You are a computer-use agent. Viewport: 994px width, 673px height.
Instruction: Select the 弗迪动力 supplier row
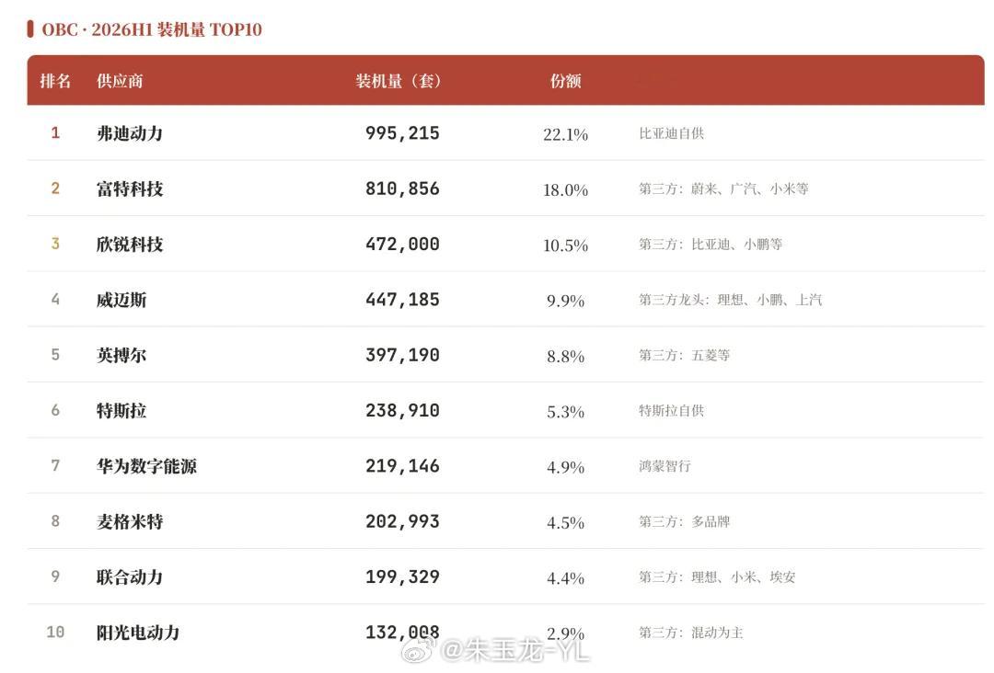coord(505,133)
